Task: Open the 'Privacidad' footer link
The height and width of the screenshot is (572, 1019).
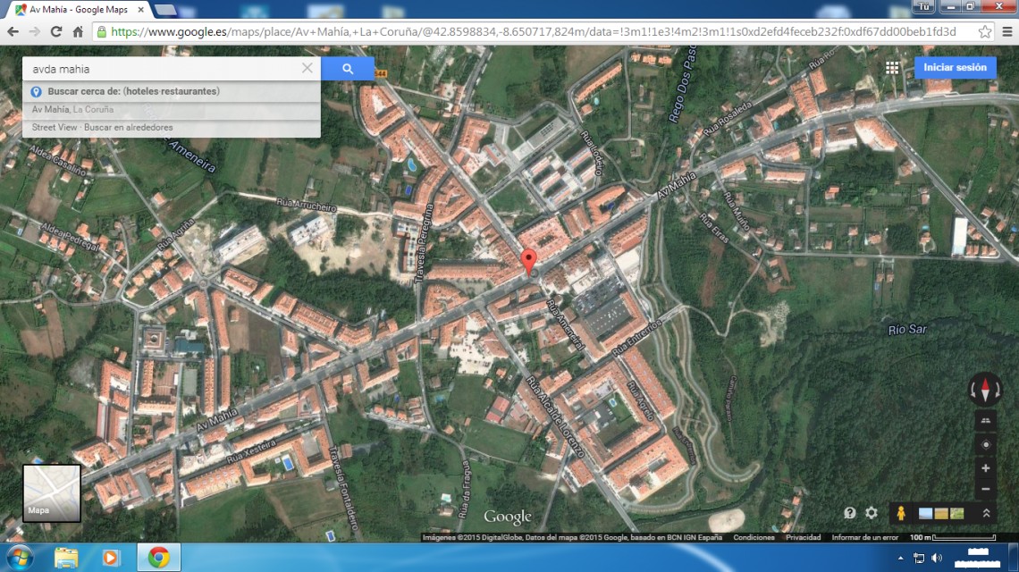Action: pyautogui.click(x=804, y=537)
